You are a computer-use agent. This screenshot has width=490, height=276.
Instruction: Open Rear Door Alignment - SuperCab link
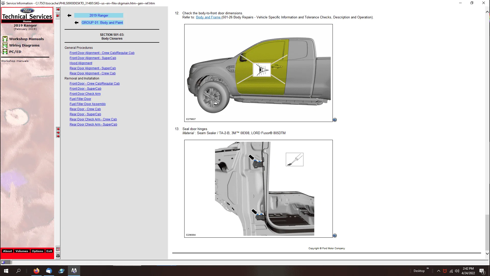[x=93, y=68]
